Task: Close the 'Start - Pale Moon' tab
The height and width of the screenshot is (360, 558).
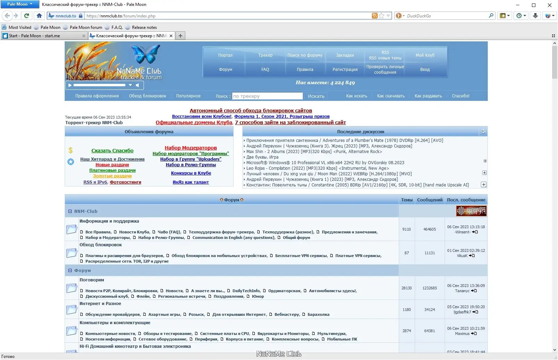Action: point(84,36)
